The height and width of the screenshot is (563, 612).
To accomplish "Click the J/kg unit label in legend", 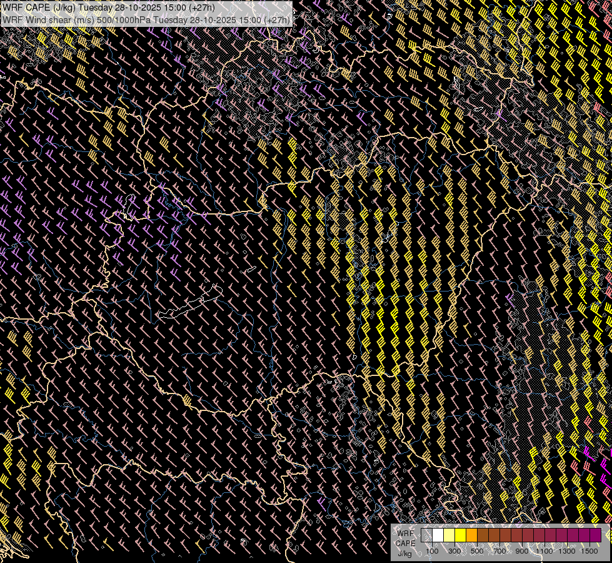I will point(404,554).
